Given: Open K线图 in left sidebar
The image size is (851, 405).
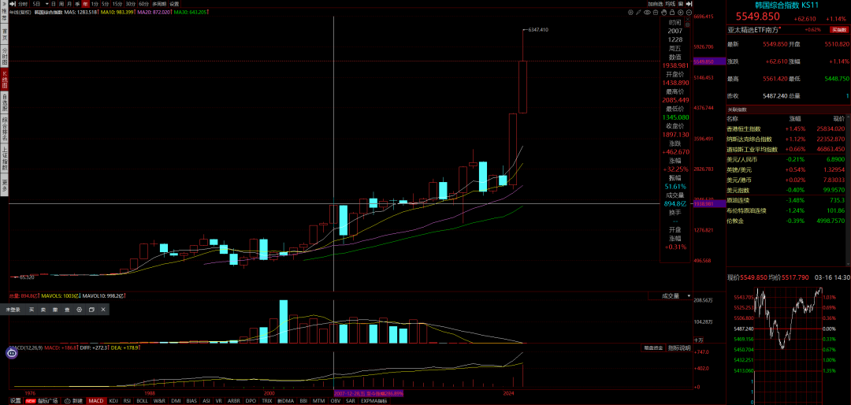Looking at the screenshot, I should [x=5, y=80].
